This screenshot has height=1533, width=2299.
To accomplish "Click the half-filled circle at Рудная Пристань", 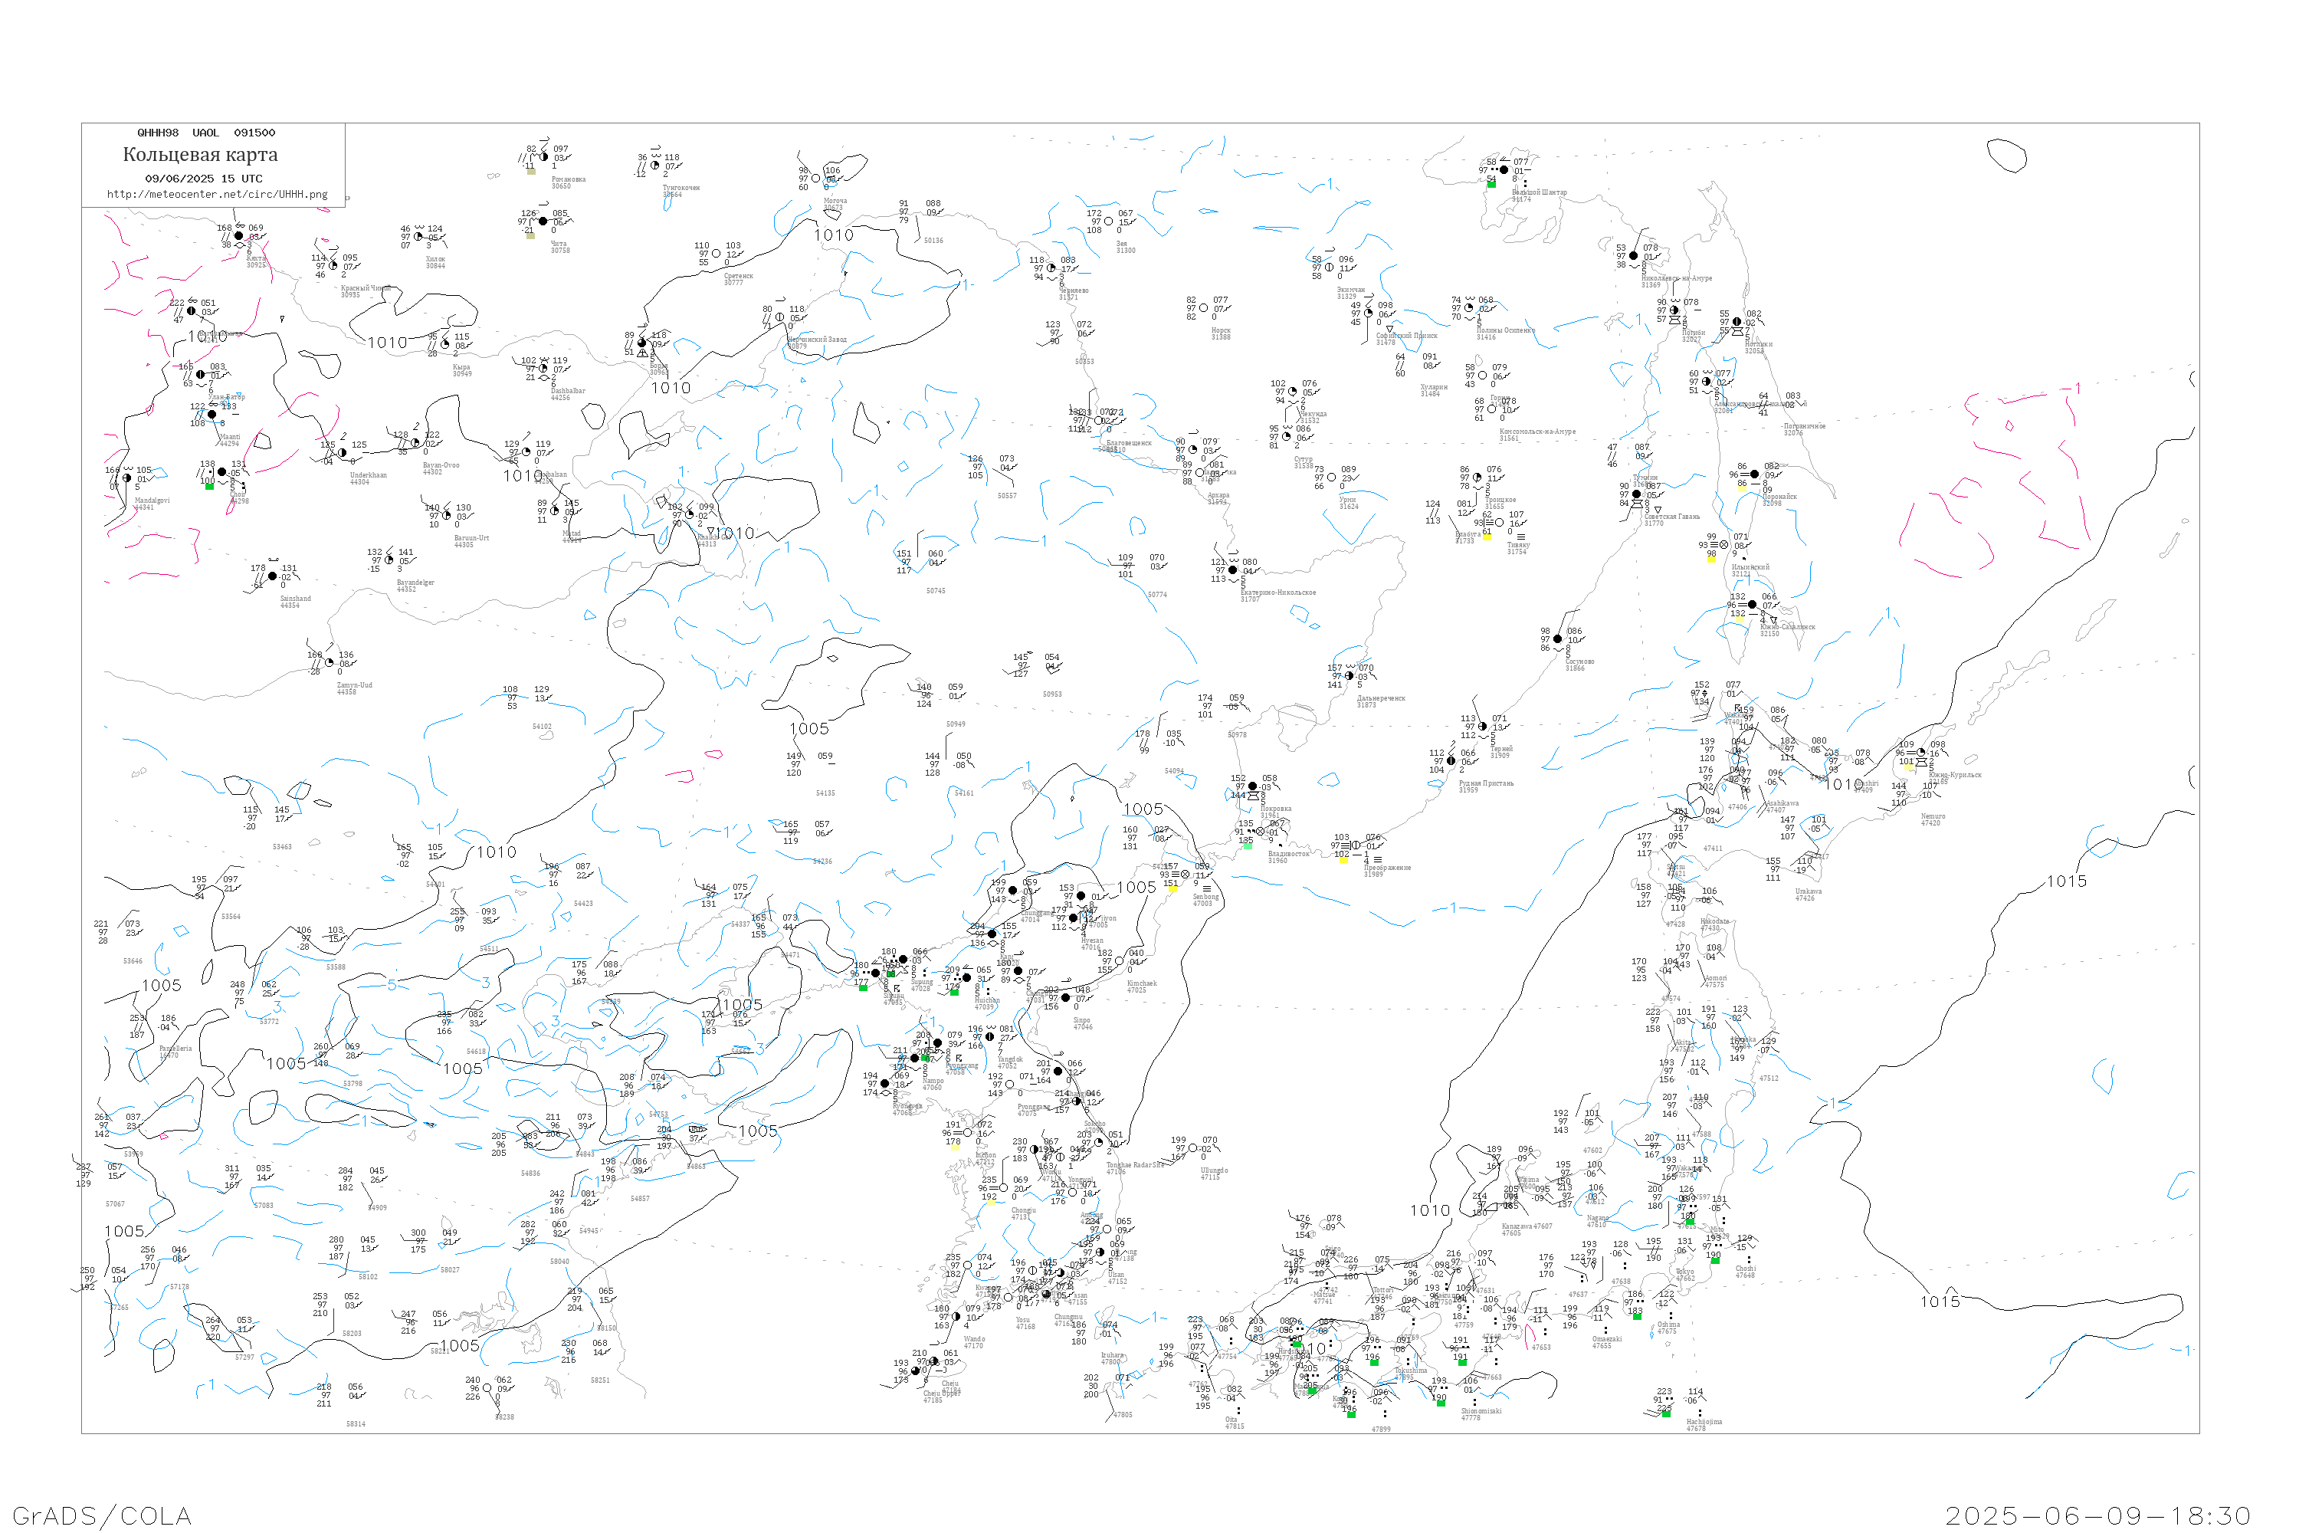I will (1451, 760).
